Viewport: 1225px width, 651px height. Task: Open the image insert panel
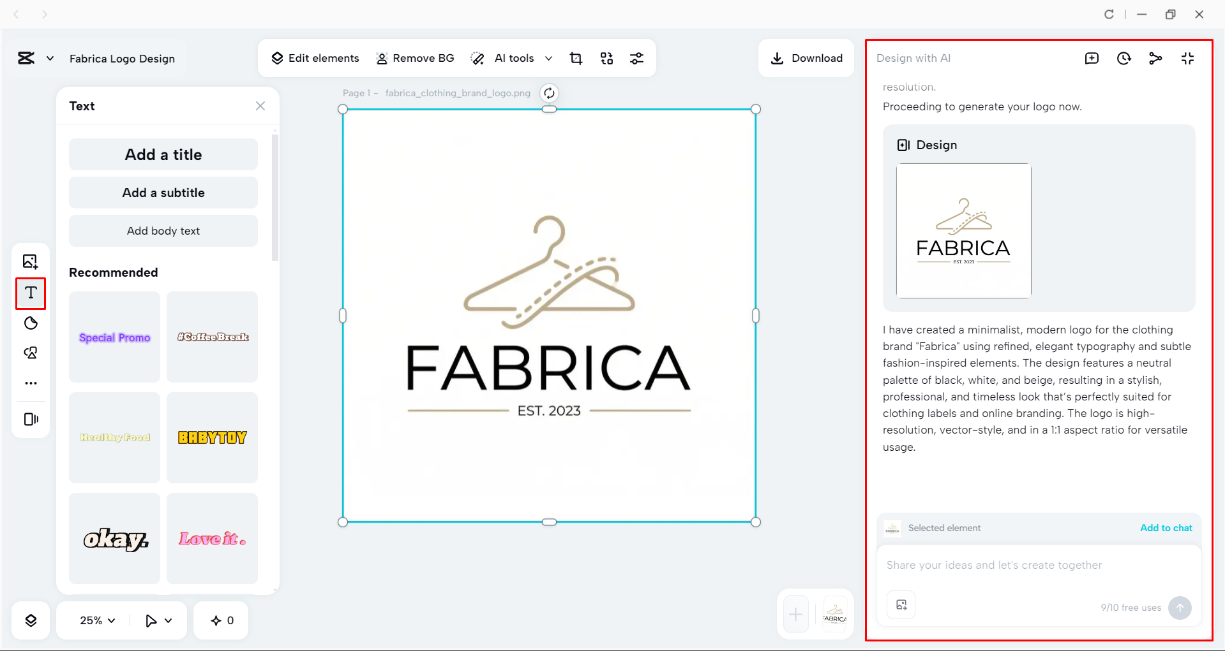tap(30, 261)
